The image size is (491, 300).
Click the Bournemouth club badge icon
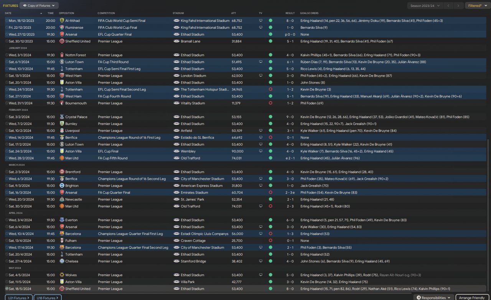point(62,103)
